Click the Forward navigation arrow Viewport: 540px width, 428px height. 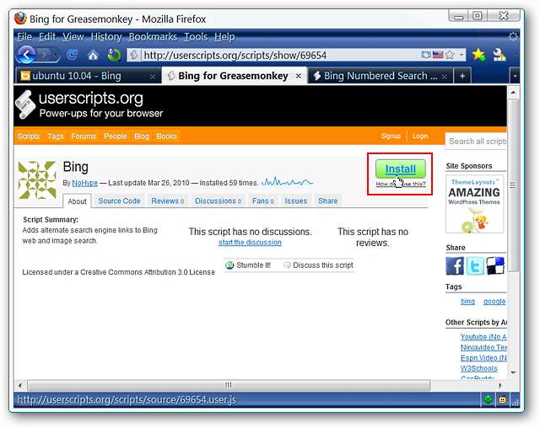[x=45, y=55]
